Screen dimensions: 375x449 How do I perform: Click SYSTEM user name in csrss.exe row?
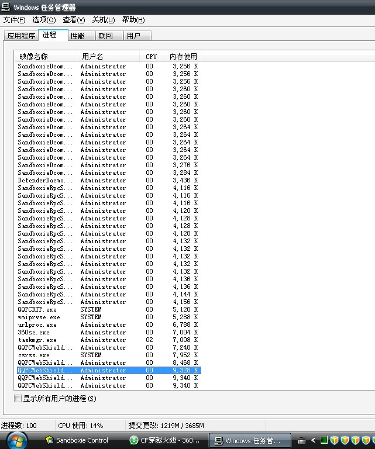click(91, 355)
